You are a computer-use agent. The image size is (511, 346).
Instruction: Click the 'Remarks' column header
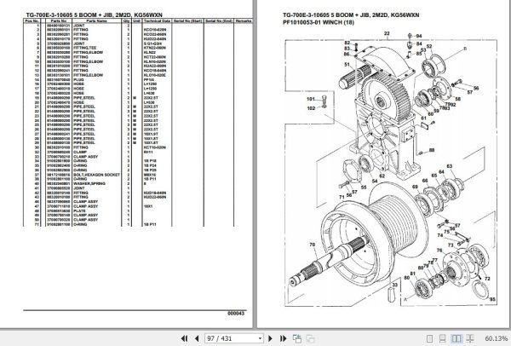(x=244, y=20)
